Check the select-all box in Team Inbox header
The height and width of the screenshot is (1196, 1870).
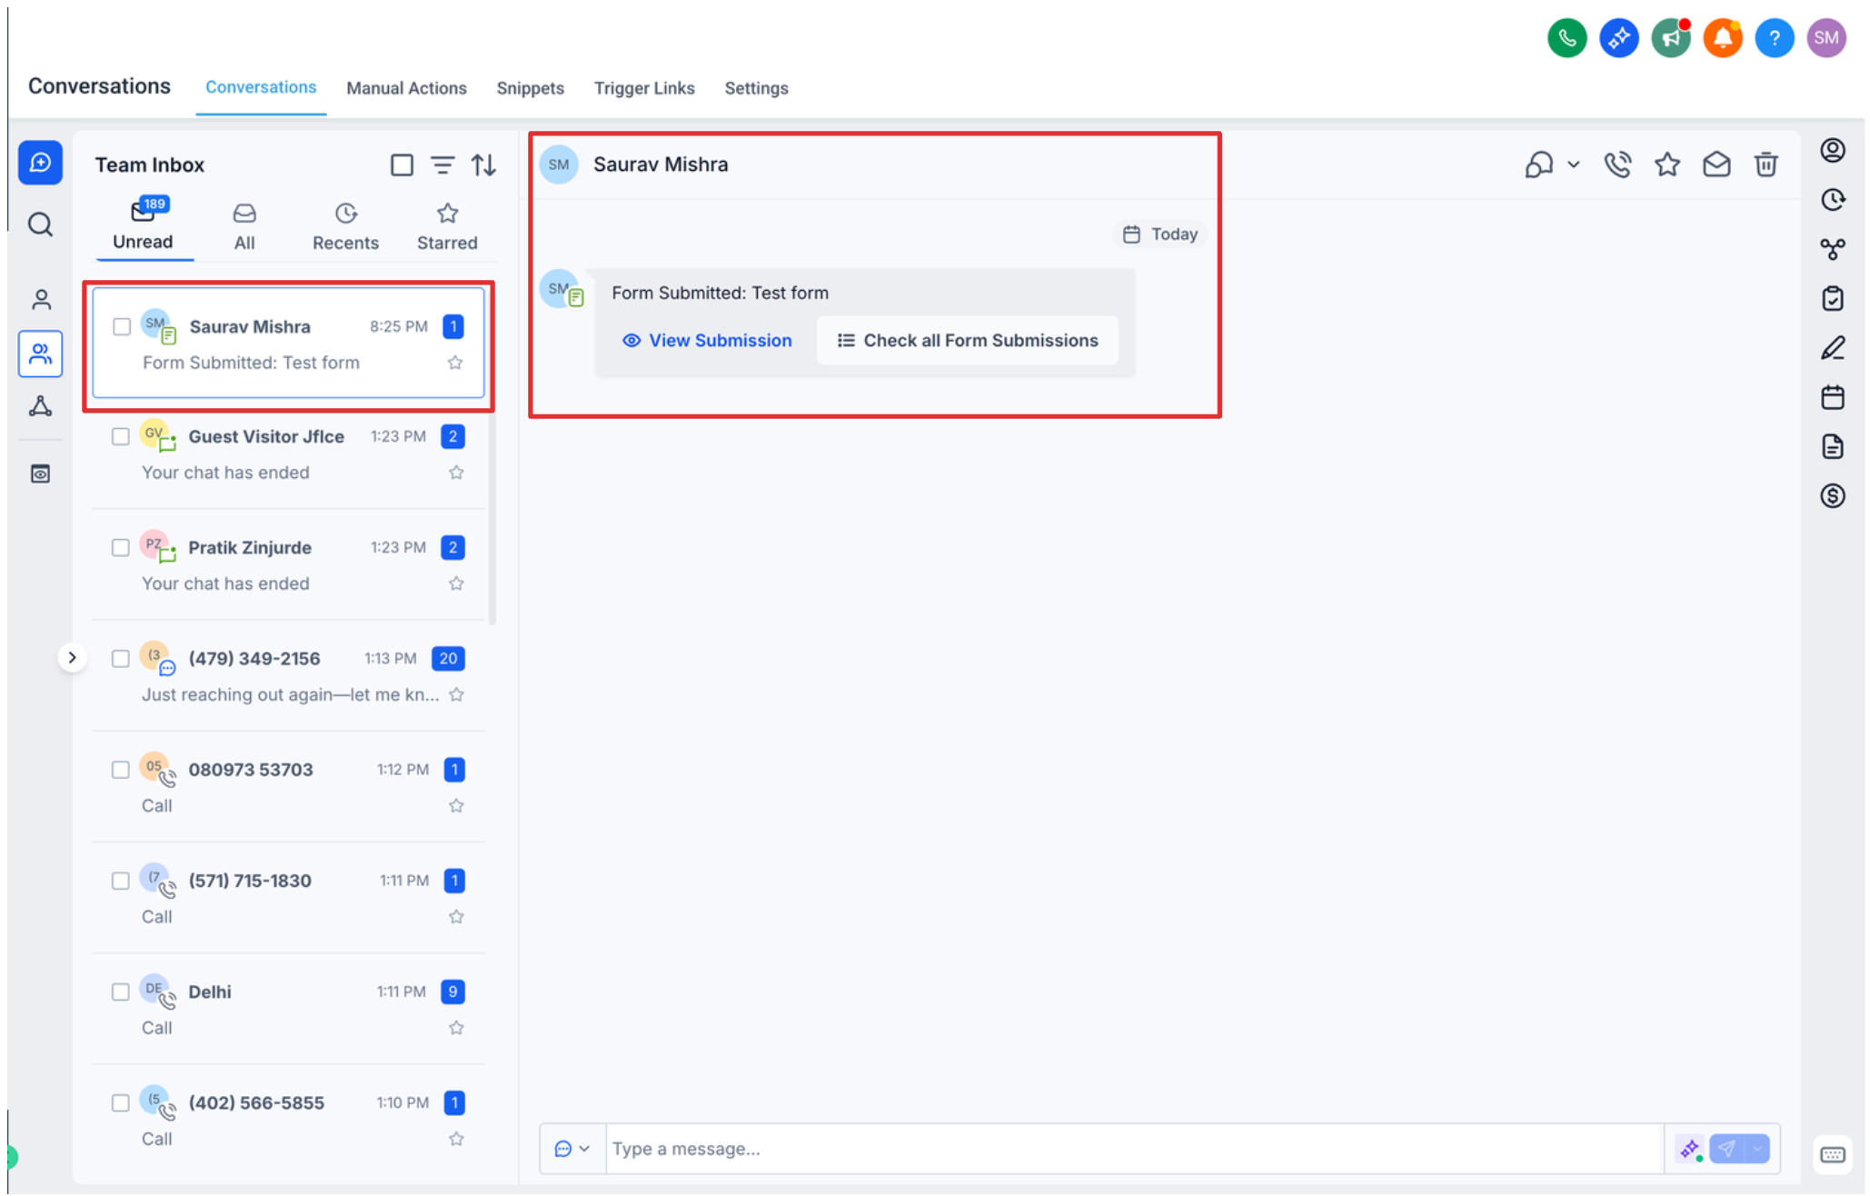click(x=402, y=164)
